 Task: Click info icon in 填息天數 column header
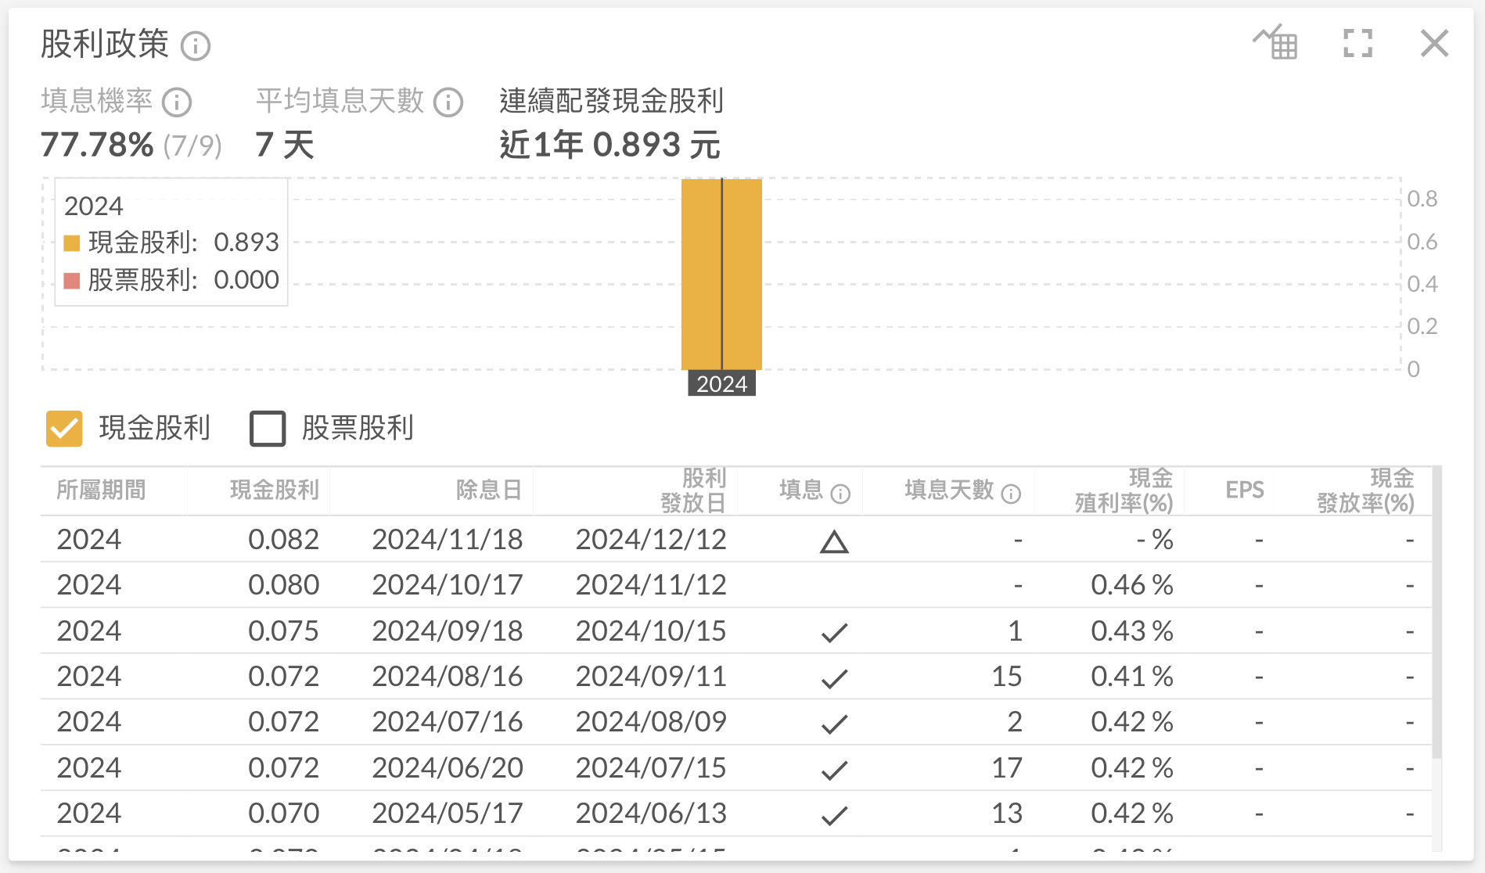pos(1011,494)
